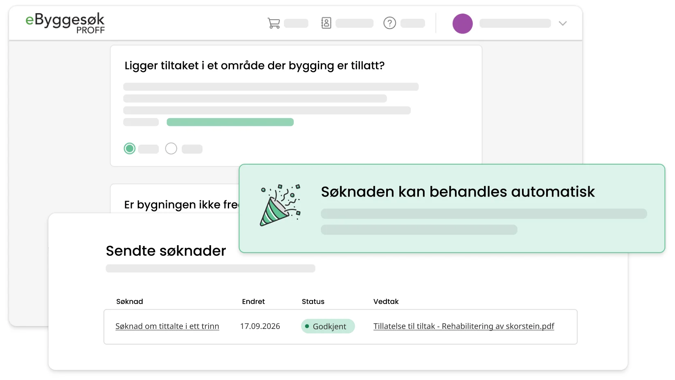Open Tillatelse til tiltak PDF link
The height and width of the screenshot is (380, 675).
pos(464,326)
